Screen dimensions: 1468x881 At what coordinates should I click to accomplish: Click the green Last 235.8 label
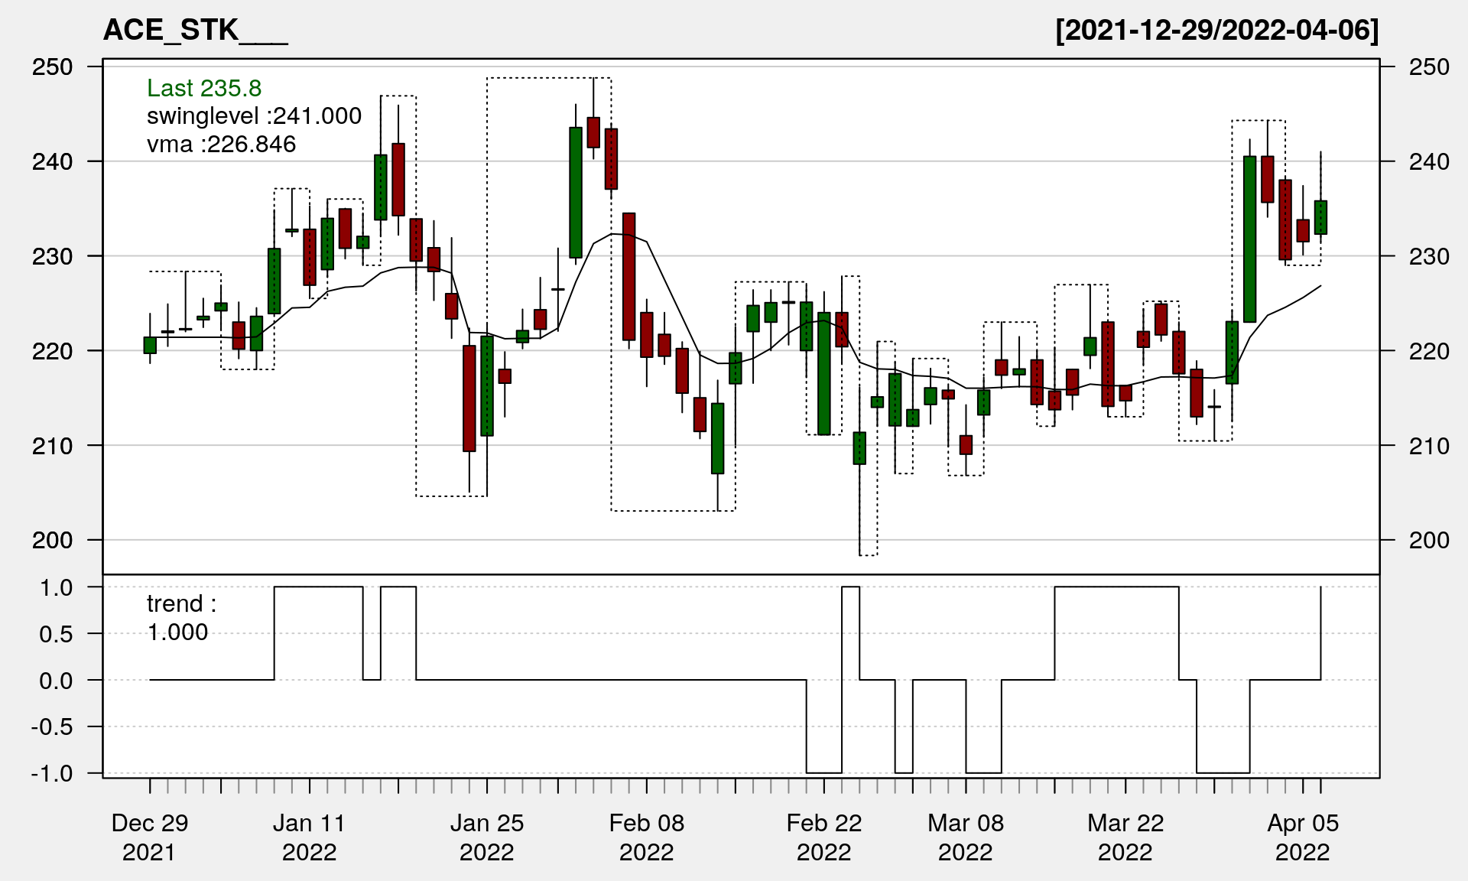(x=204, y=88)
